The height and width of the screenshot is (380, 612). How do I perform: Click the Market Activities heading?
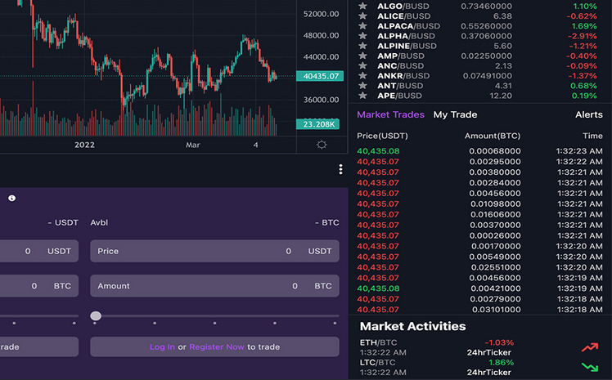point(412,326)
